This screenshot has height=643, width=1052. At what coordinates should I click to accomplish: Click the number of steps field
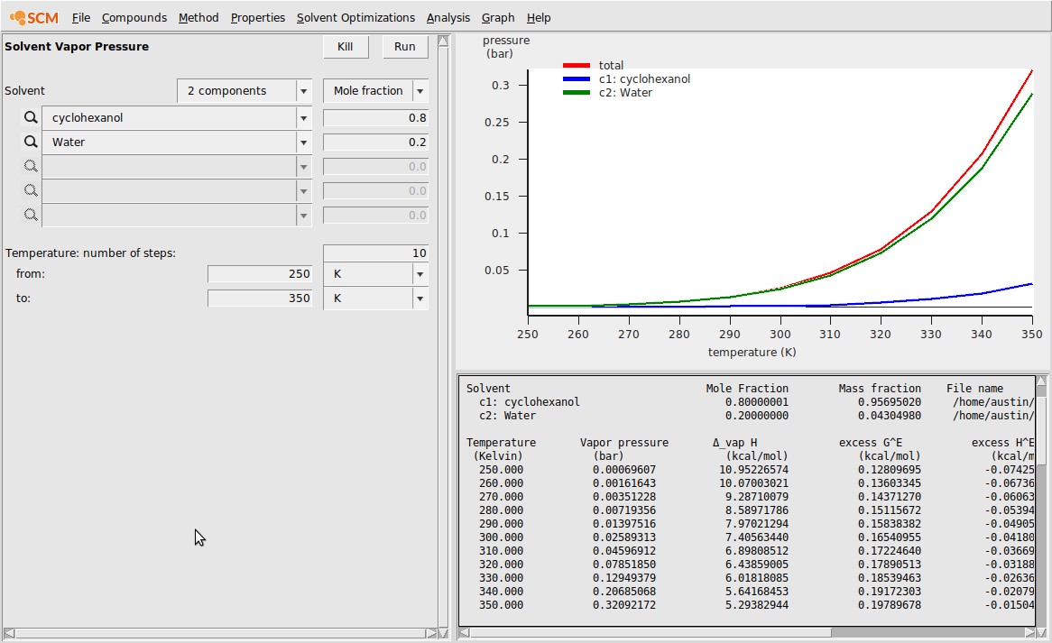tap(375, 253)
